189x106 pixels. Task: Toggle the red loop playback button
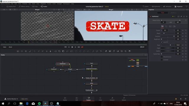point(82,47)
